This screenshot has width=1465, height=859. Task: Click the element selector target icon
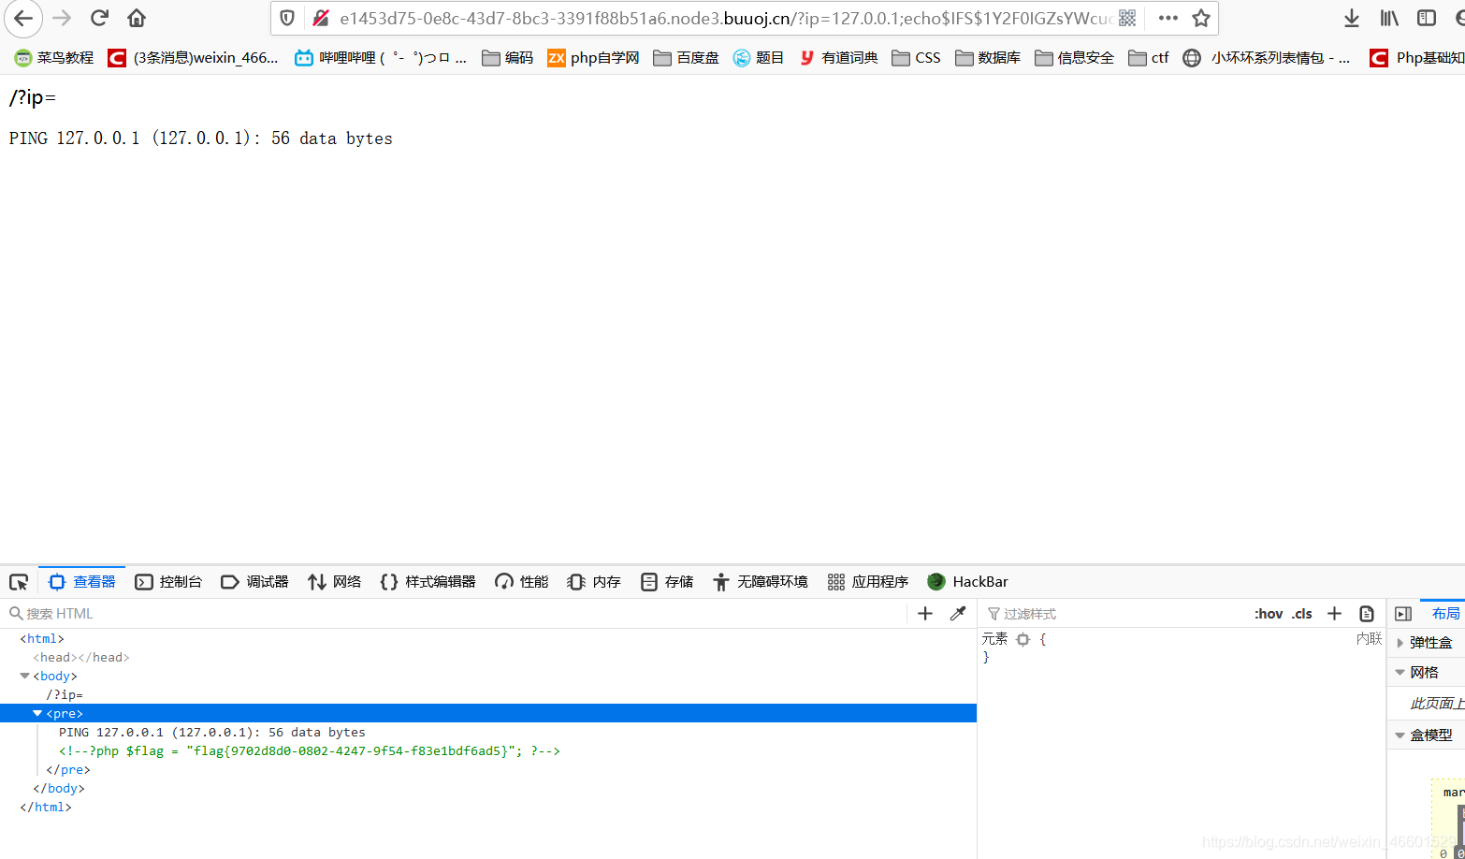coord(1023,639)
